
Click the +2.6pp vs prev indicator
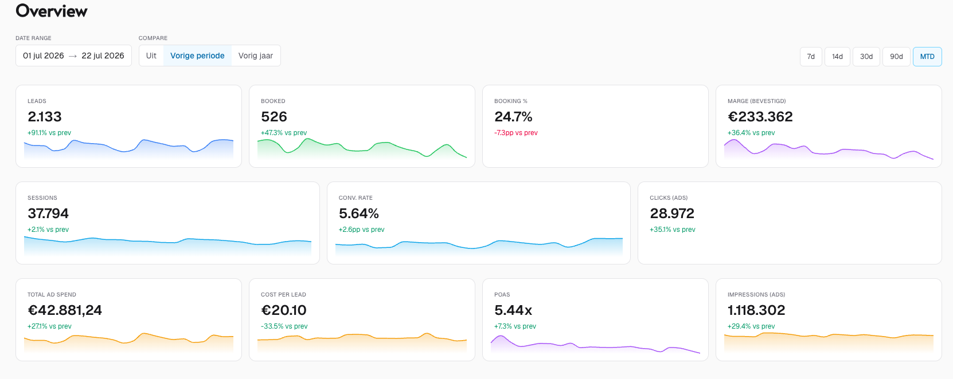pyautogui.click(x=362, y=230)
